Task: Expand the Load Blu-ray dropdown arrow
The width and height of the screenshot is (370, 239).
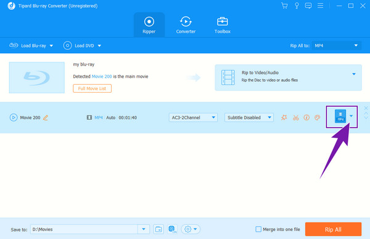Action: tap(51, 46)
